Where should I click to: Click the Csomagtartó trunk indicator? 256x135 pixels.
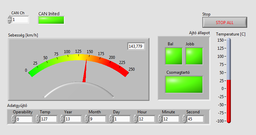pos(184,84)
